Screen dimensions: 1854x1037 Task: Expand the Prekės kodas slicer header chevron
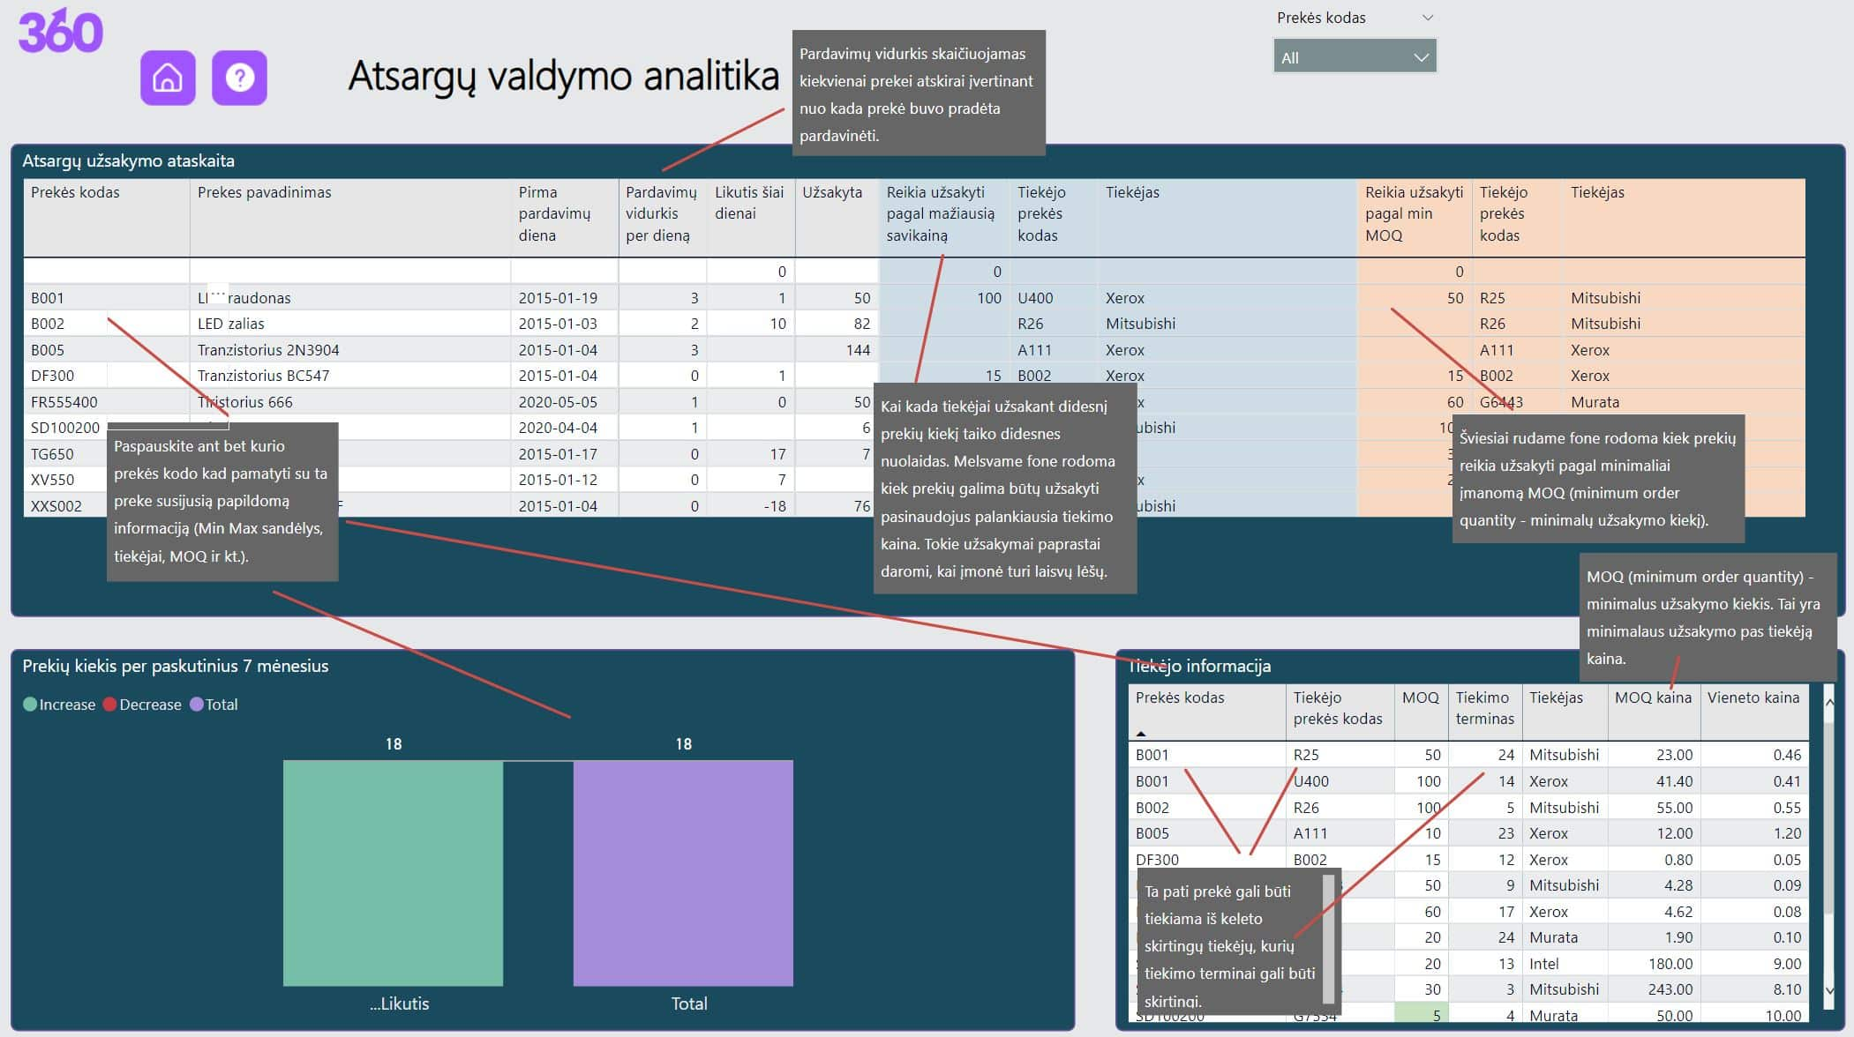[x=1427, y=18]
